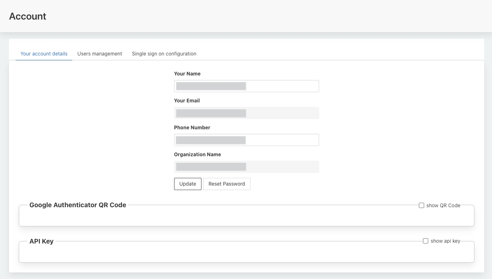This screenshot has height=279, width=492.
Task: Click the Reset Password button
Action: click(226, 184)
